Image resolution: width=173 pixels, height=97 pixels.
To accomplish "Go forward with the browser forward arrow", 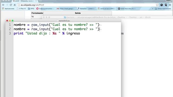I will [7, 5].
